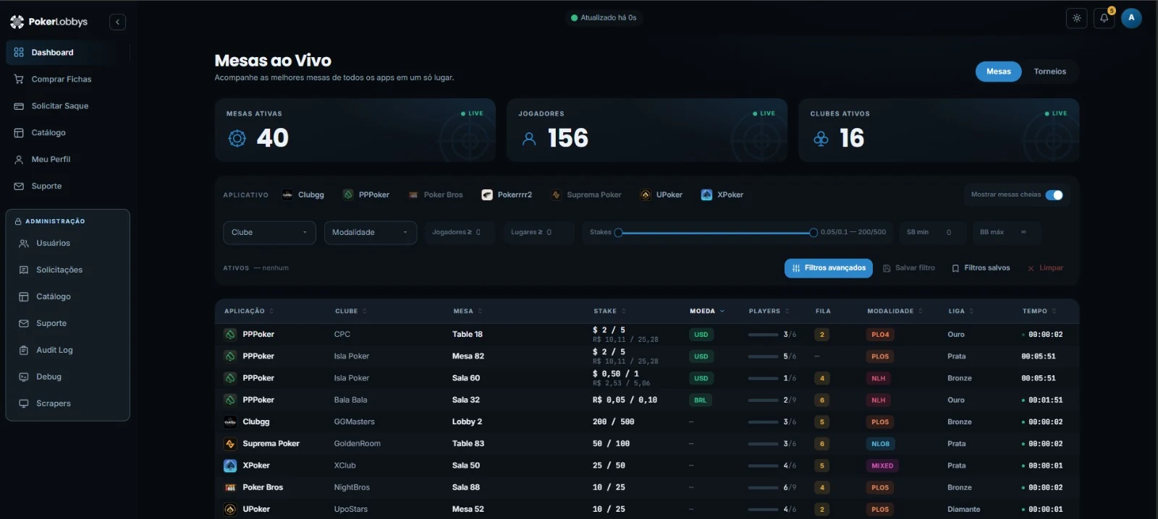Image resolution: width=1158 pixels, height=519 pixels.
Task: Toggle light/dark theme sun icon
Action: click(1076, 18)
